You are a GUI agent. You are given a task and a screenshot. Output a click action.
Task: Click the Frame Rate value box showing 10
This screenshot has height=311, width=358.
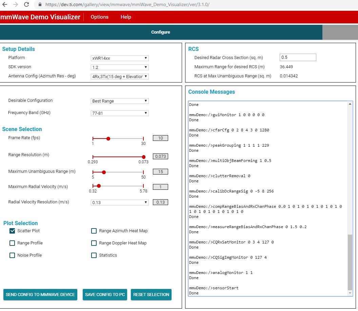click(x=160, y=138)
